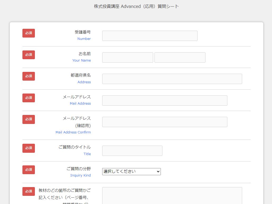Click the 'Number' blue label under 受講番号
Viewport: 272px width, 204px height.
click(x=84, y=39)
